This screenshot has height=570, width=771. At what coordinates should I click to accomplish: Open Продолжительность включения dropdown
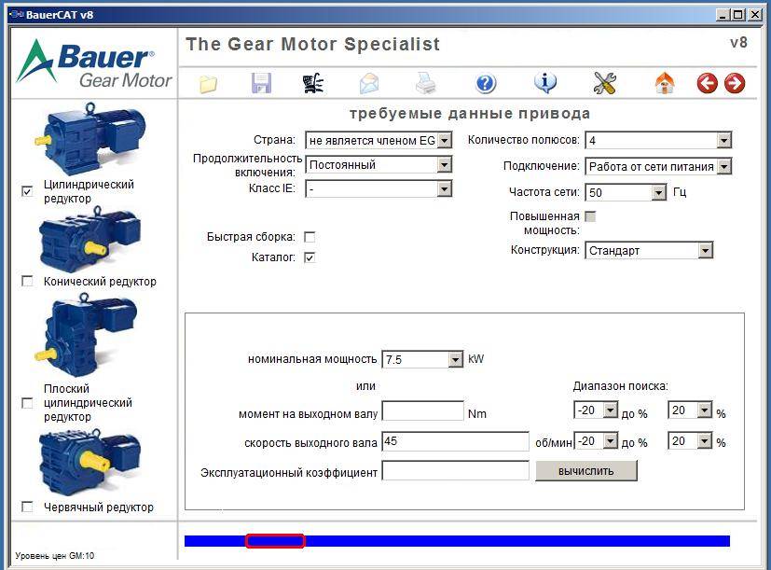click(379, 164)
